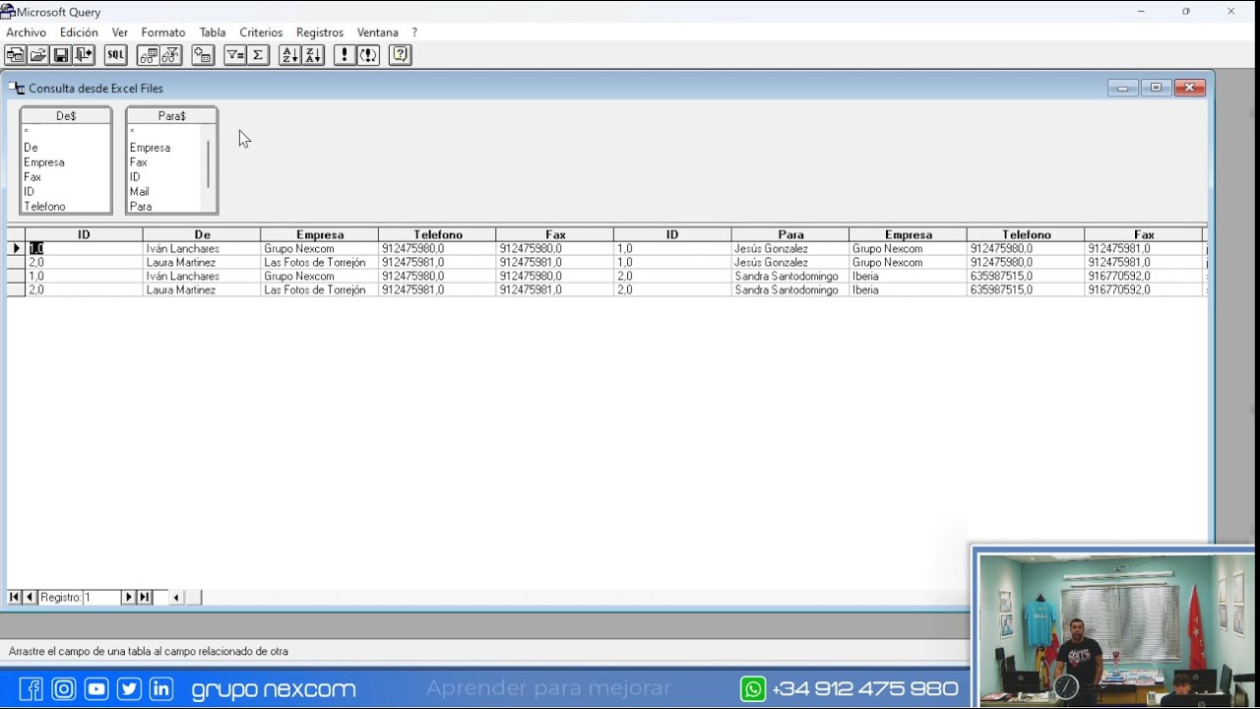The height and width of the screenshot is (709, 1260).
Task: Click the New Query toolbar icon
Action: pos(15,55)
